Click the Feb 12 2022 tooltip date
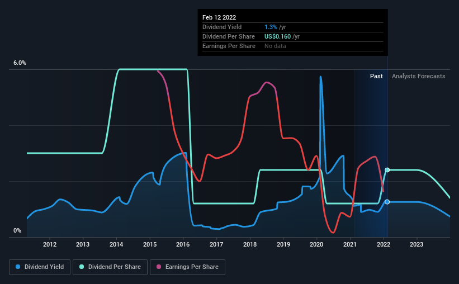The image size is (459, 284). pyautogui.click(x=219, y=17)
